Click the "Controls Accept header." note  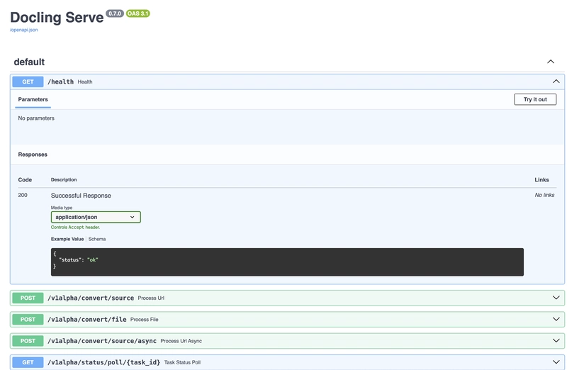tap(76, 227)
